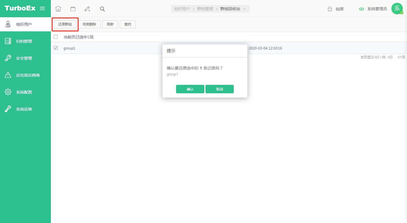
Task: Click the 刷新 button
Action: [110, 24]
